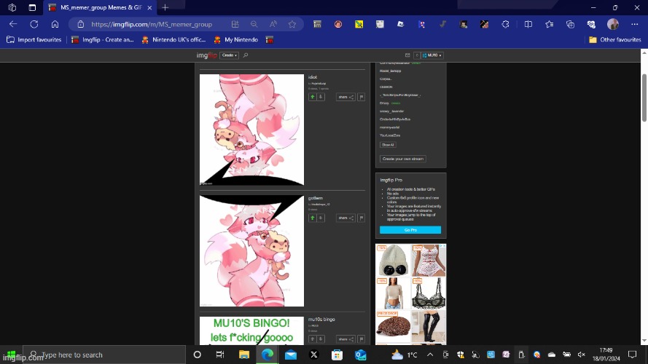Open the MU10'S BINGO image thumbnail
Image resolution: width=648 pixels, height=364 pixels.
tap(251, 331)
